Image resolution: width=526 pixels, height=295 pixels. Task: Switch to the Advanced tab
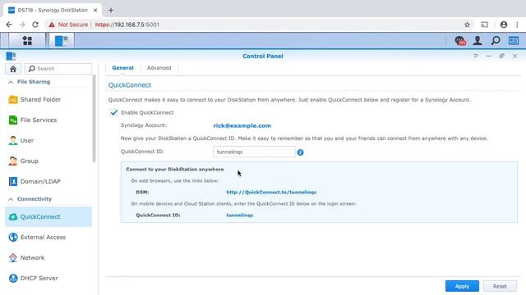(159, 68)
